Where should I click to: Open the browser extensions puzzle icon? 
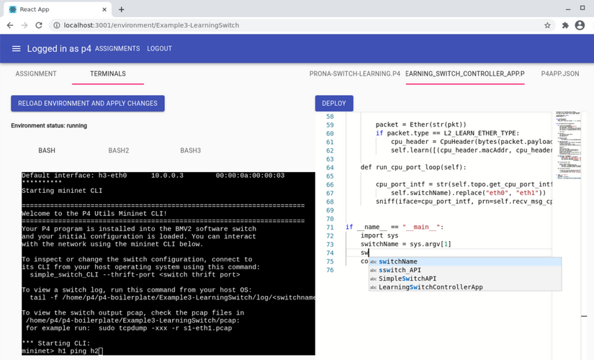tap(565, 25)
